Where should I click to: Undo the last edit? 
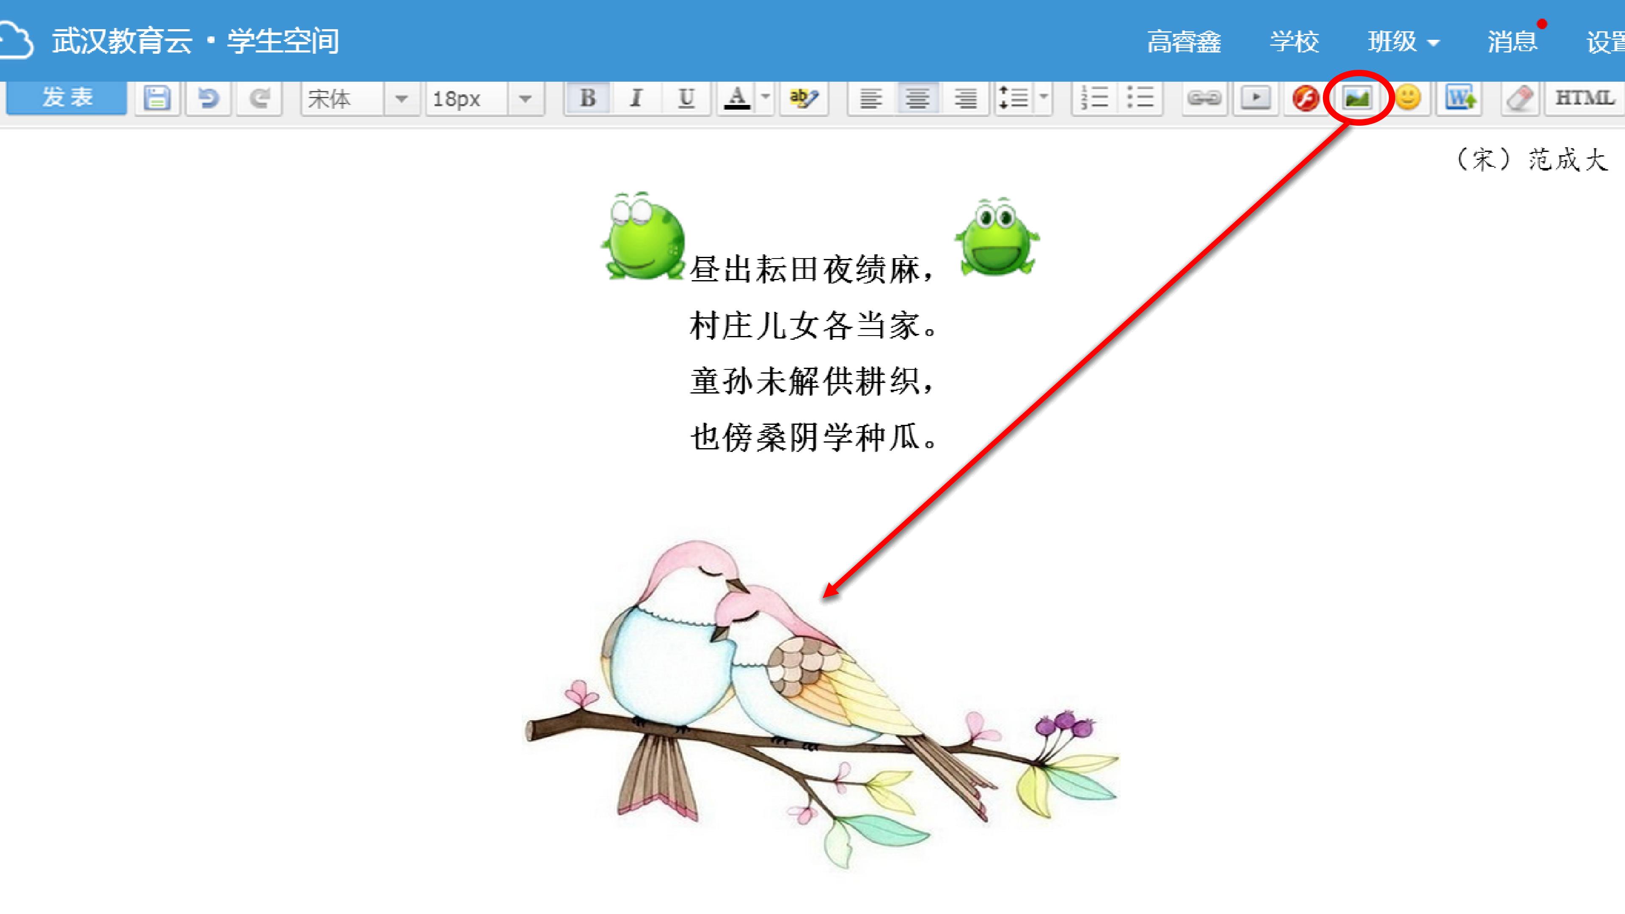[x=208, y=99]
